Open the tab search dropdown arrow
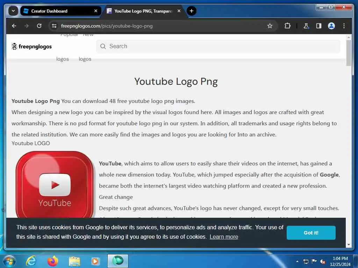Image resolution: width=358 pixels, height=268 pixels. point(13,11)
